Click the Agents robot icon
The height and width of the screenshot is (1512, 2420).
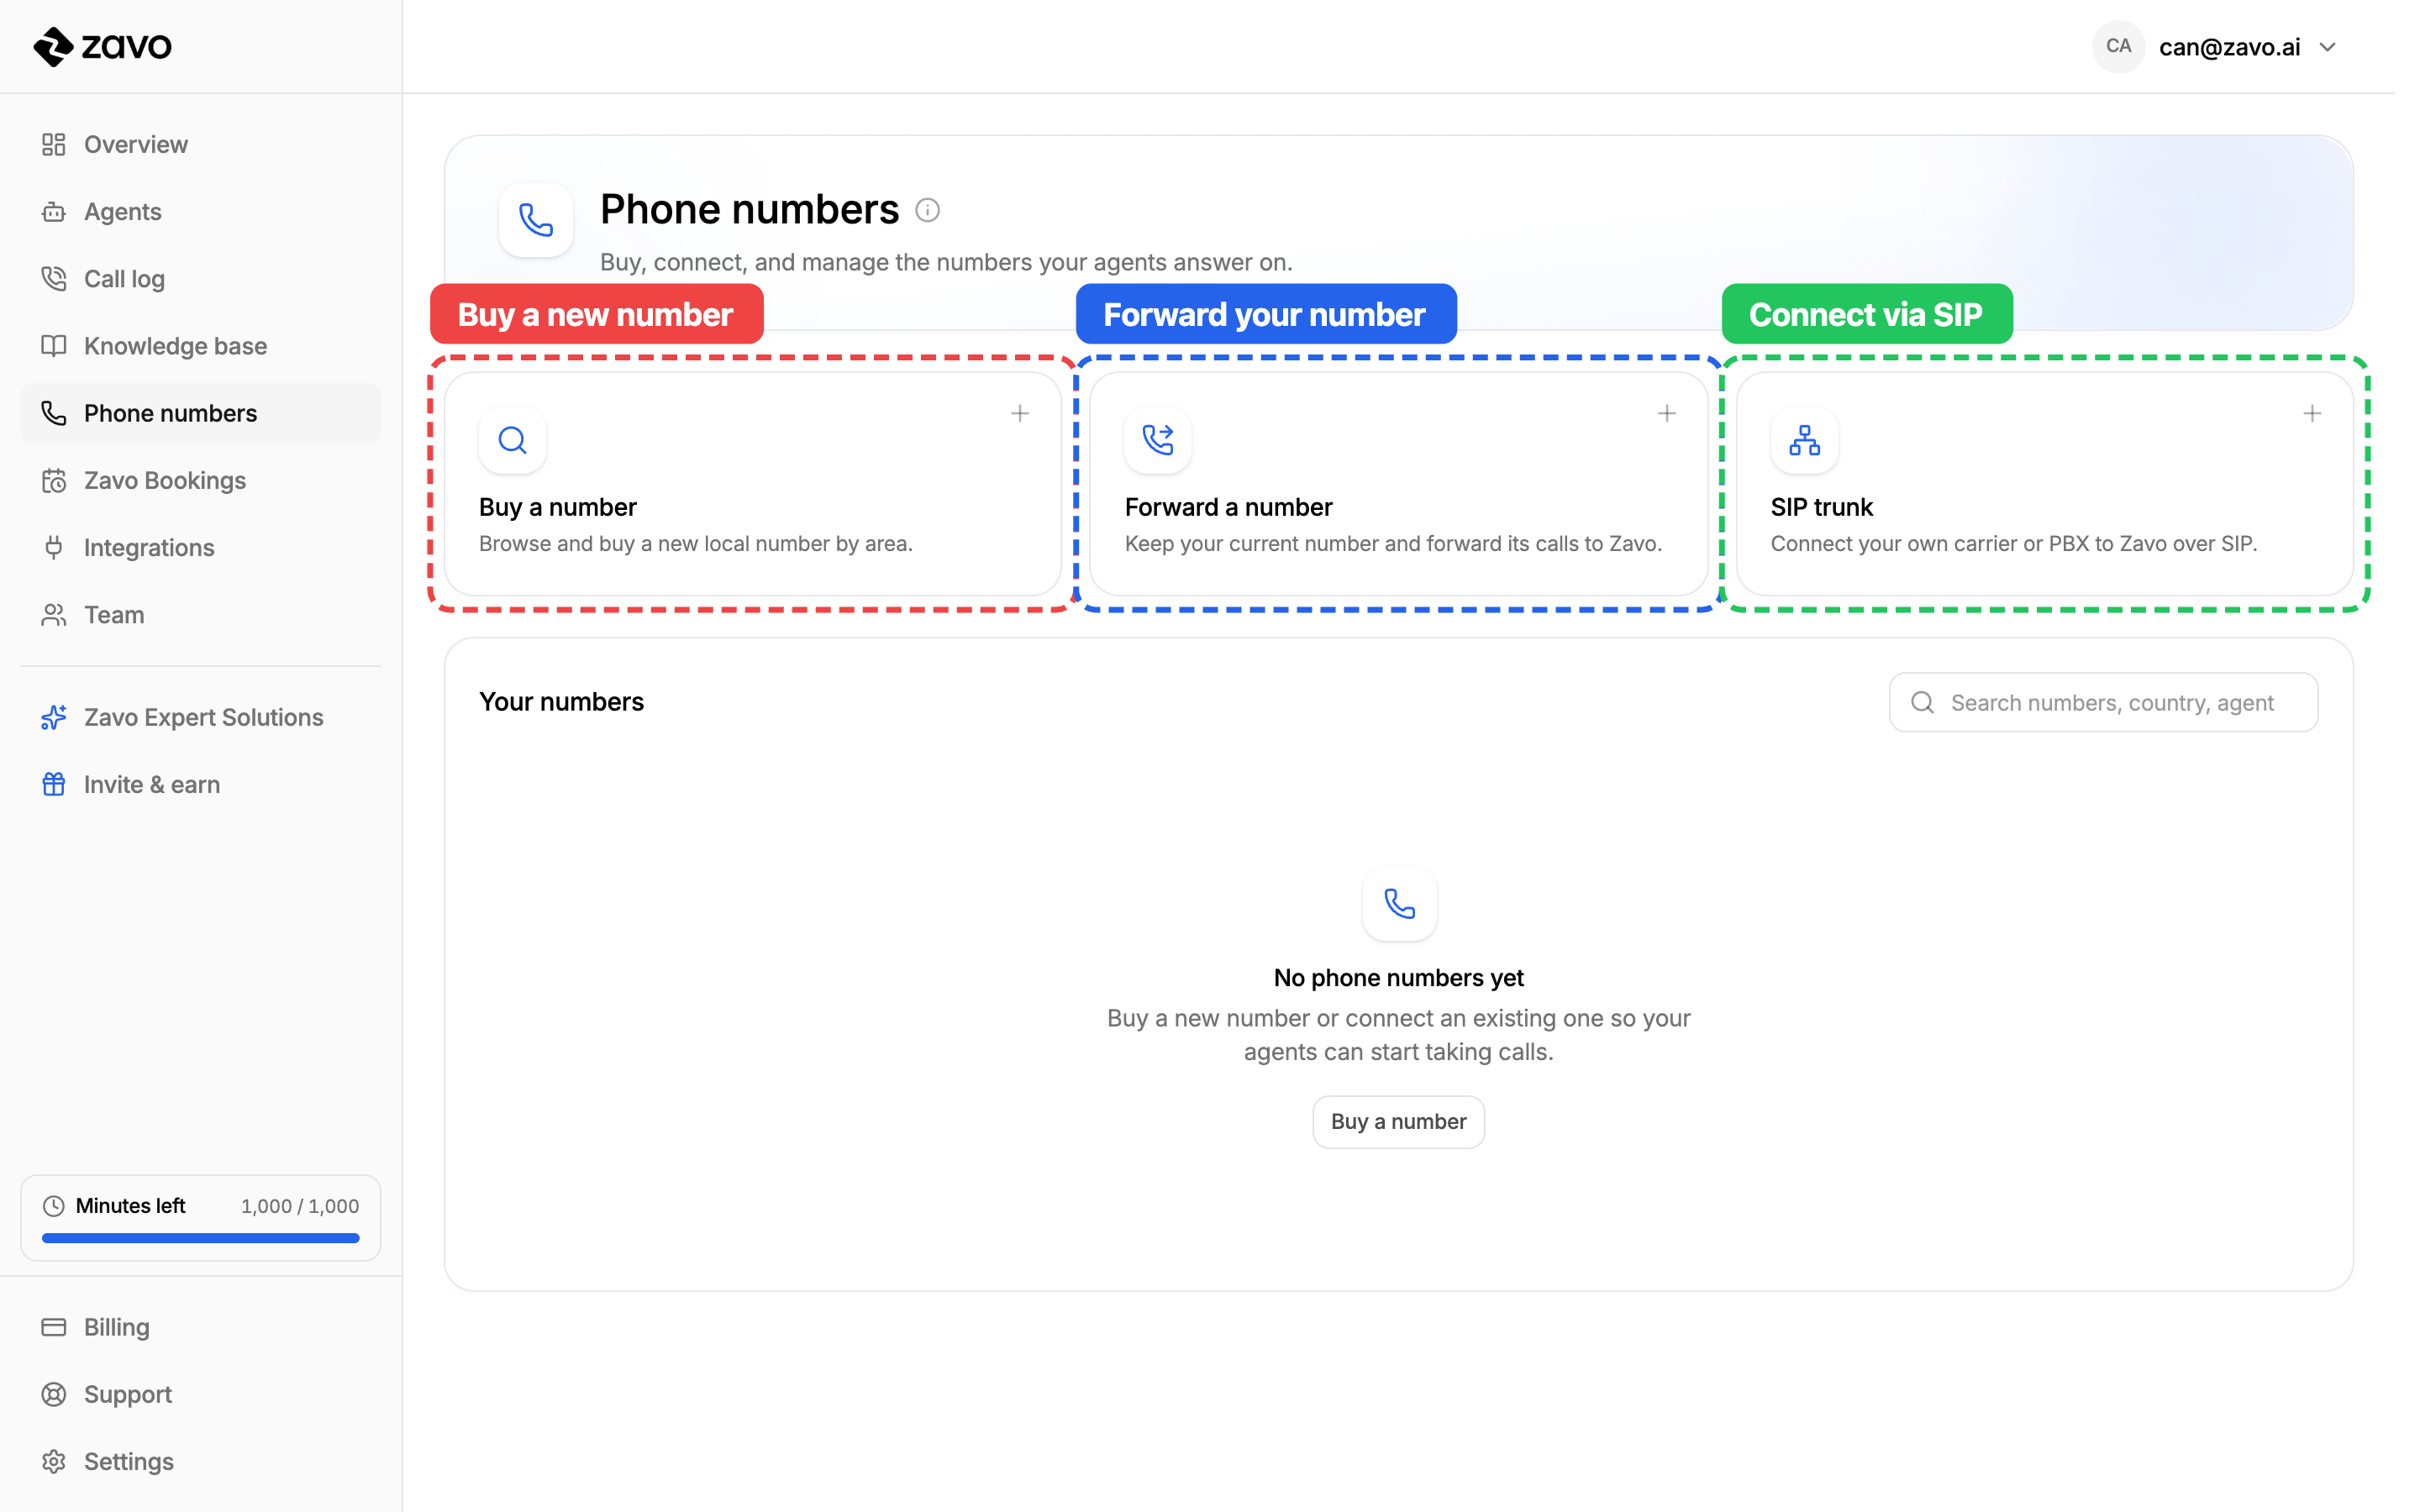point(54,211)
